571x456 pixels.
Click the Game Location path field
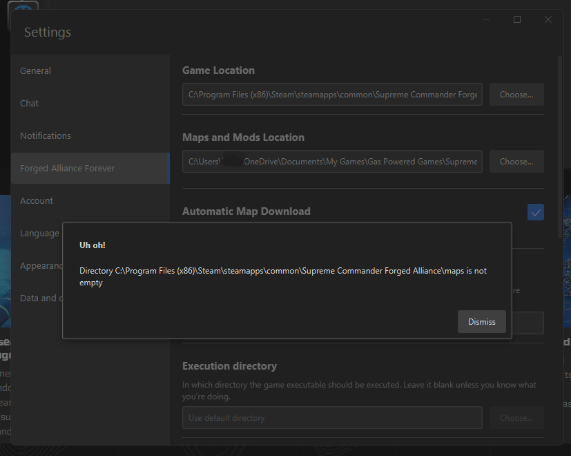332,95
